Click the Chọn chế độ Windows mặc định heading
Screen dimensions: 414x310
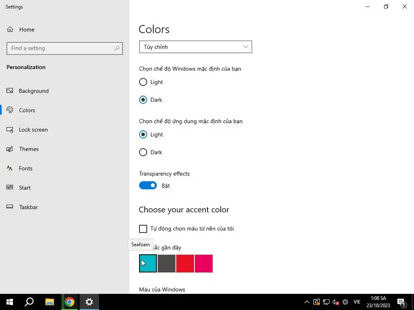pos(190,69)
